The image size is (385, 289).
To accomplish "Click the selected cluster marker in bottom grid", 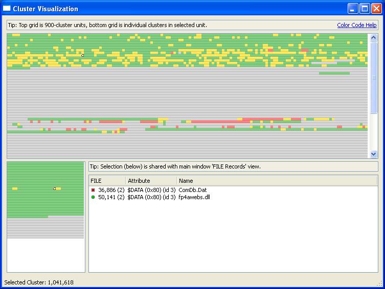I will [55, 189].
